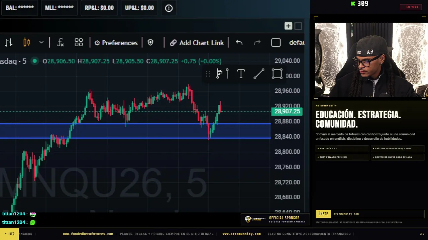Click the green market status dot
The image size is (428, 240).
(x=35, y=61)
